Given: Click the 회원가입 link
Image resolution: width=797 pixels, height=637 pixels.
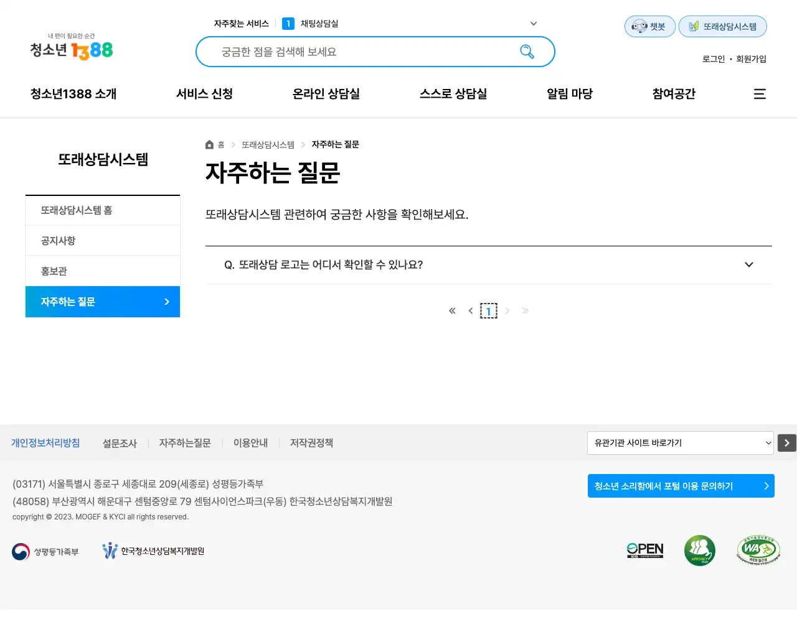Looking at the screenshot, I should point(752,59).
